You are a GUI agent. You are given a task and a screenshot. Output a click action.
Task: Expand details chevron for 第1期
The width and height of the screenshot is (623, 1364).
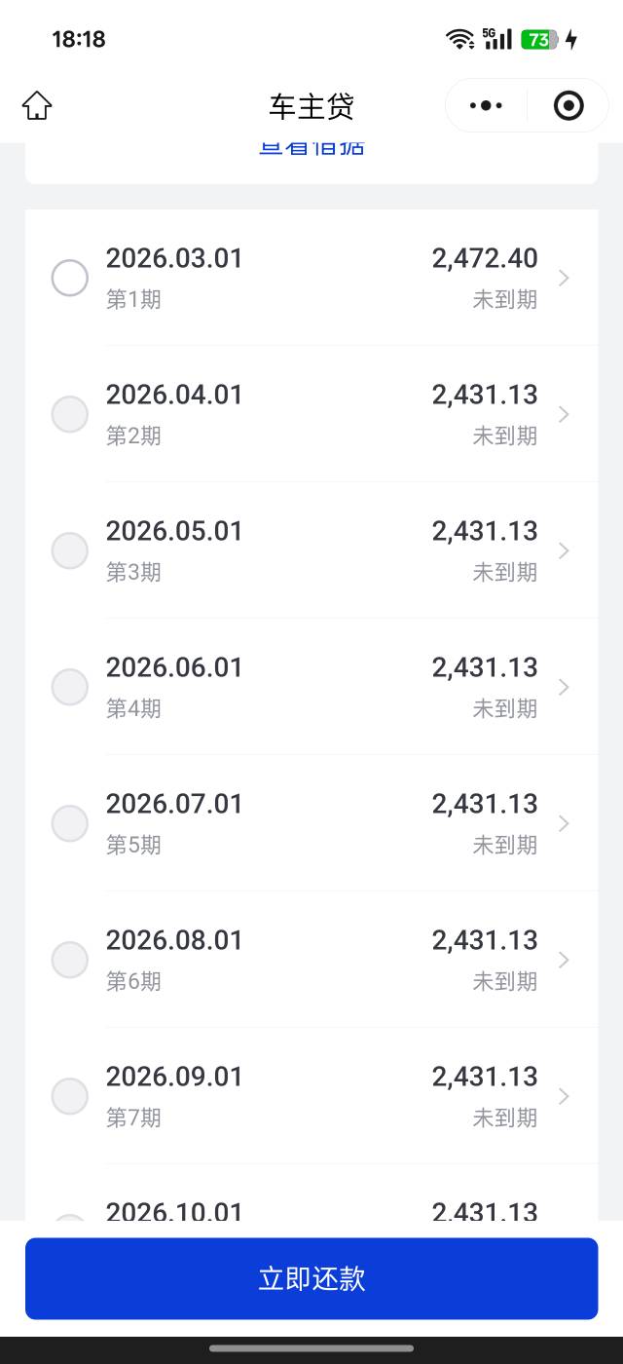564,279
